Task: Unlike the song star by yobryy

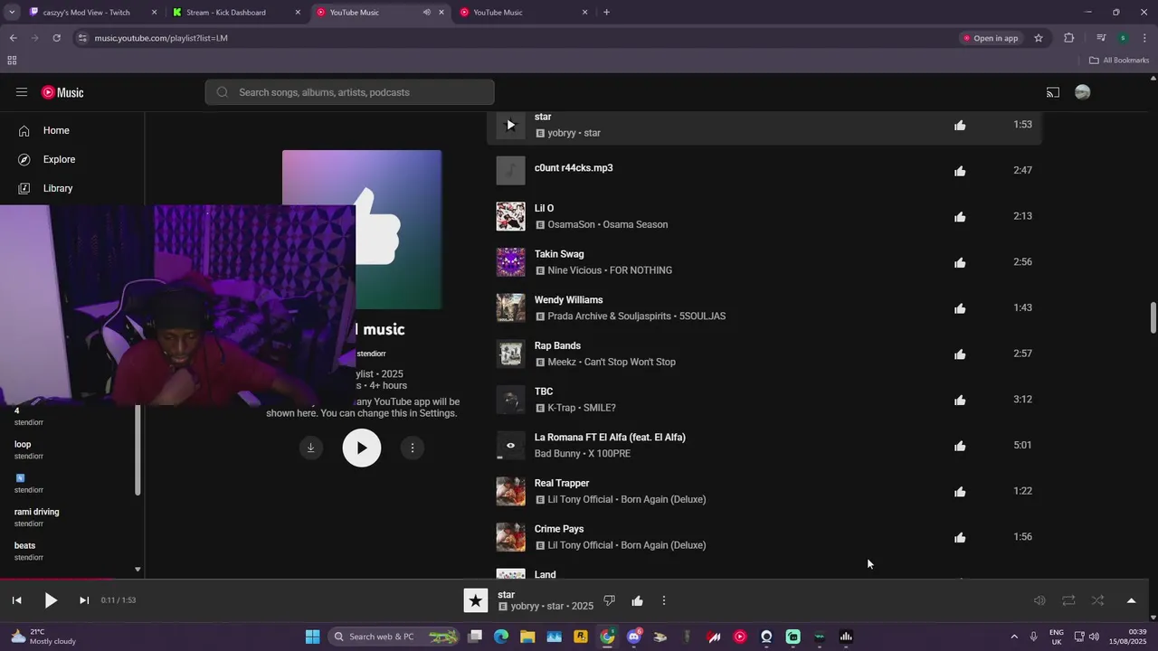Action: [960, 126]
